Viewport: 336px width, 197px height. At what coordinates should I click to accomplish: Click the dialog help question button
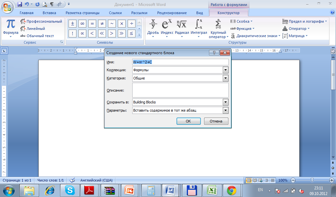pos(214,53)
